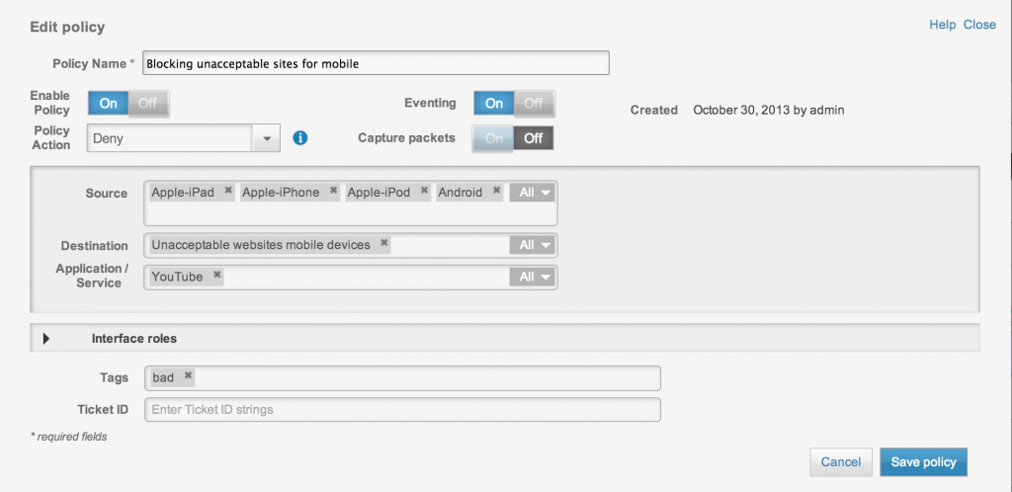
Task: Open the Policy Action Deny dropdown
Action: [267, 139]
